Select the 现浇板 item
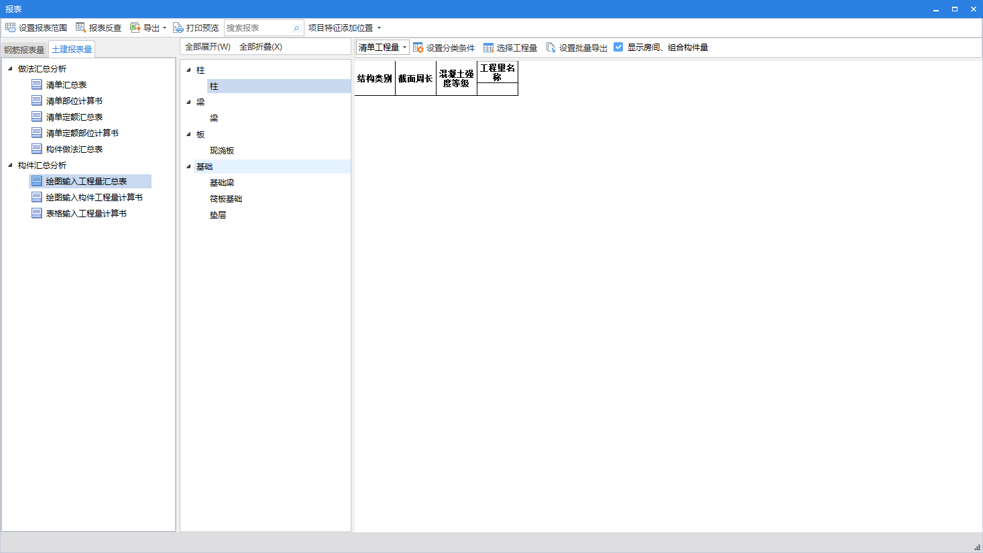Image resolution: width=983 pixels, height=553 pixels. pos(222,150)
